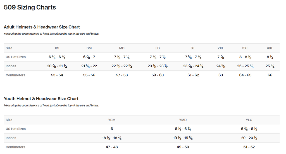Screen dimensions: 286x154
Task: Select the Adult Helmets & Headwear Size Chart title
Action: [x=42, y=27]
